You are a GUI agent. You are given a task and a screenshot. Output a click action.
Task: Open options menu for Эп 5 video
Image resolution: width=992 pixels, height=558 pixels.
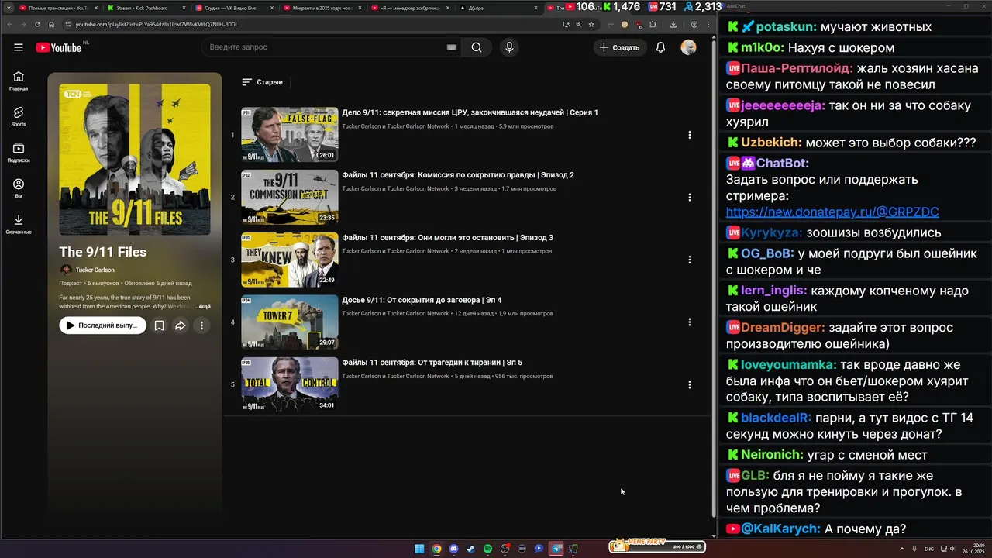tap(689, 384)
